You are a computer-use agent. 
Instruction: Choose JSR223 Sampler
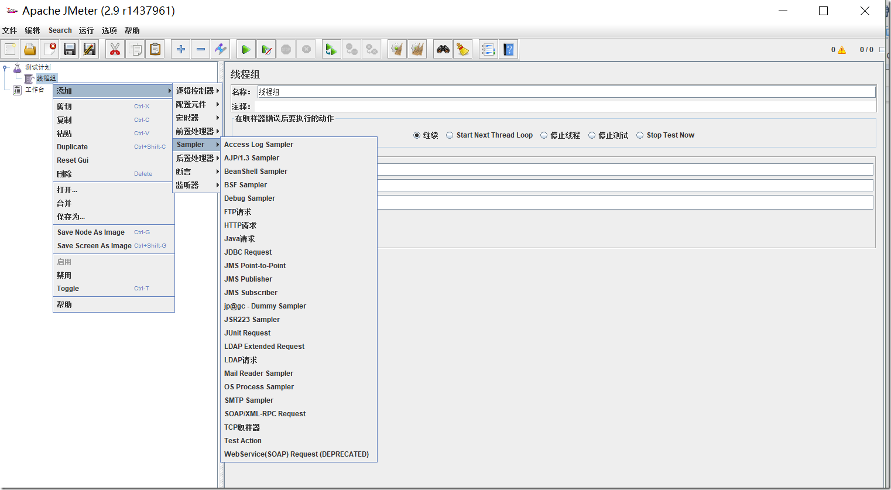[x=299, y=320]
